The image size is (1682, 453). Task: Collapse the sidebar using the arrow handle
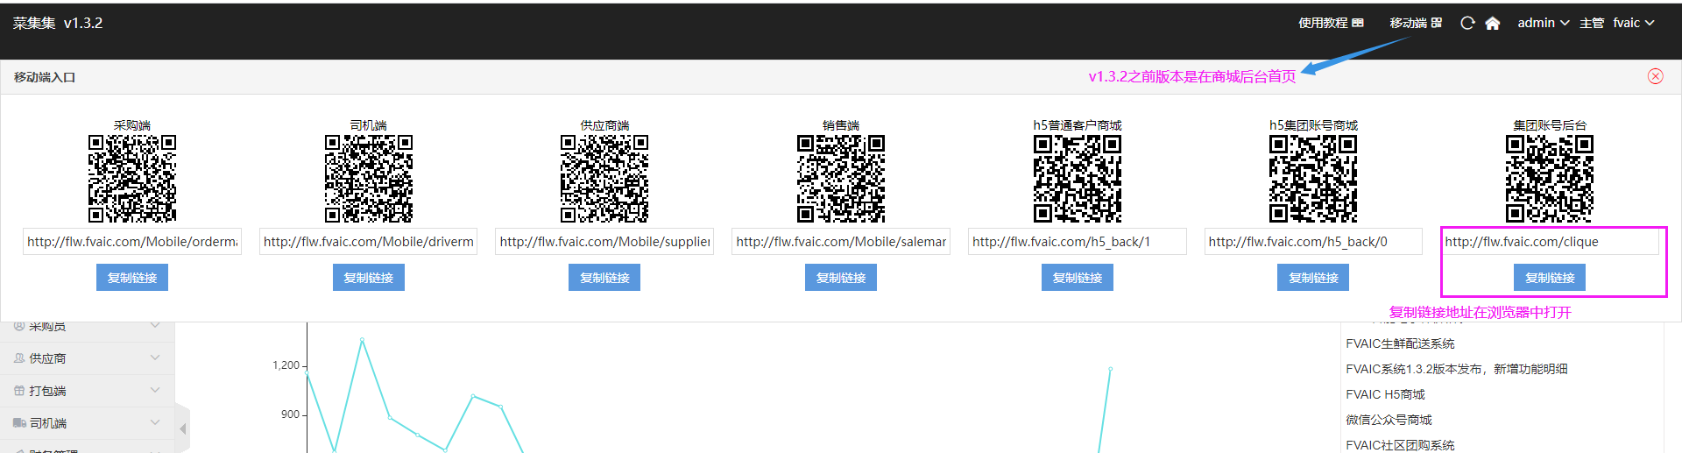click(183, 428)
